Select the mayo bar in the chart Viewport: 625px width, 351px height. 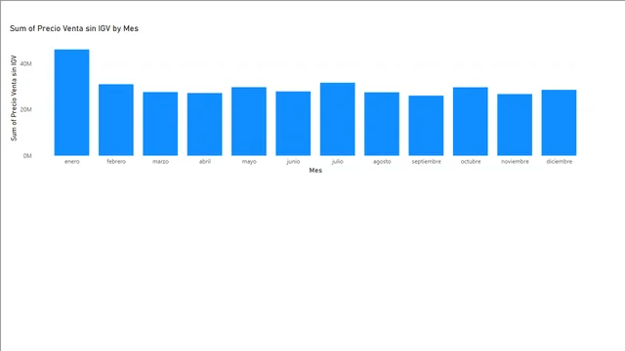[x=249, y=121]
